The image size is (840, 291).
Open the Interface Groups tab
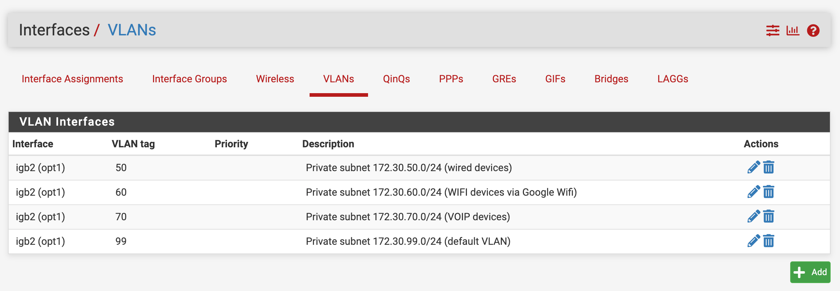(x=189, y=79)
